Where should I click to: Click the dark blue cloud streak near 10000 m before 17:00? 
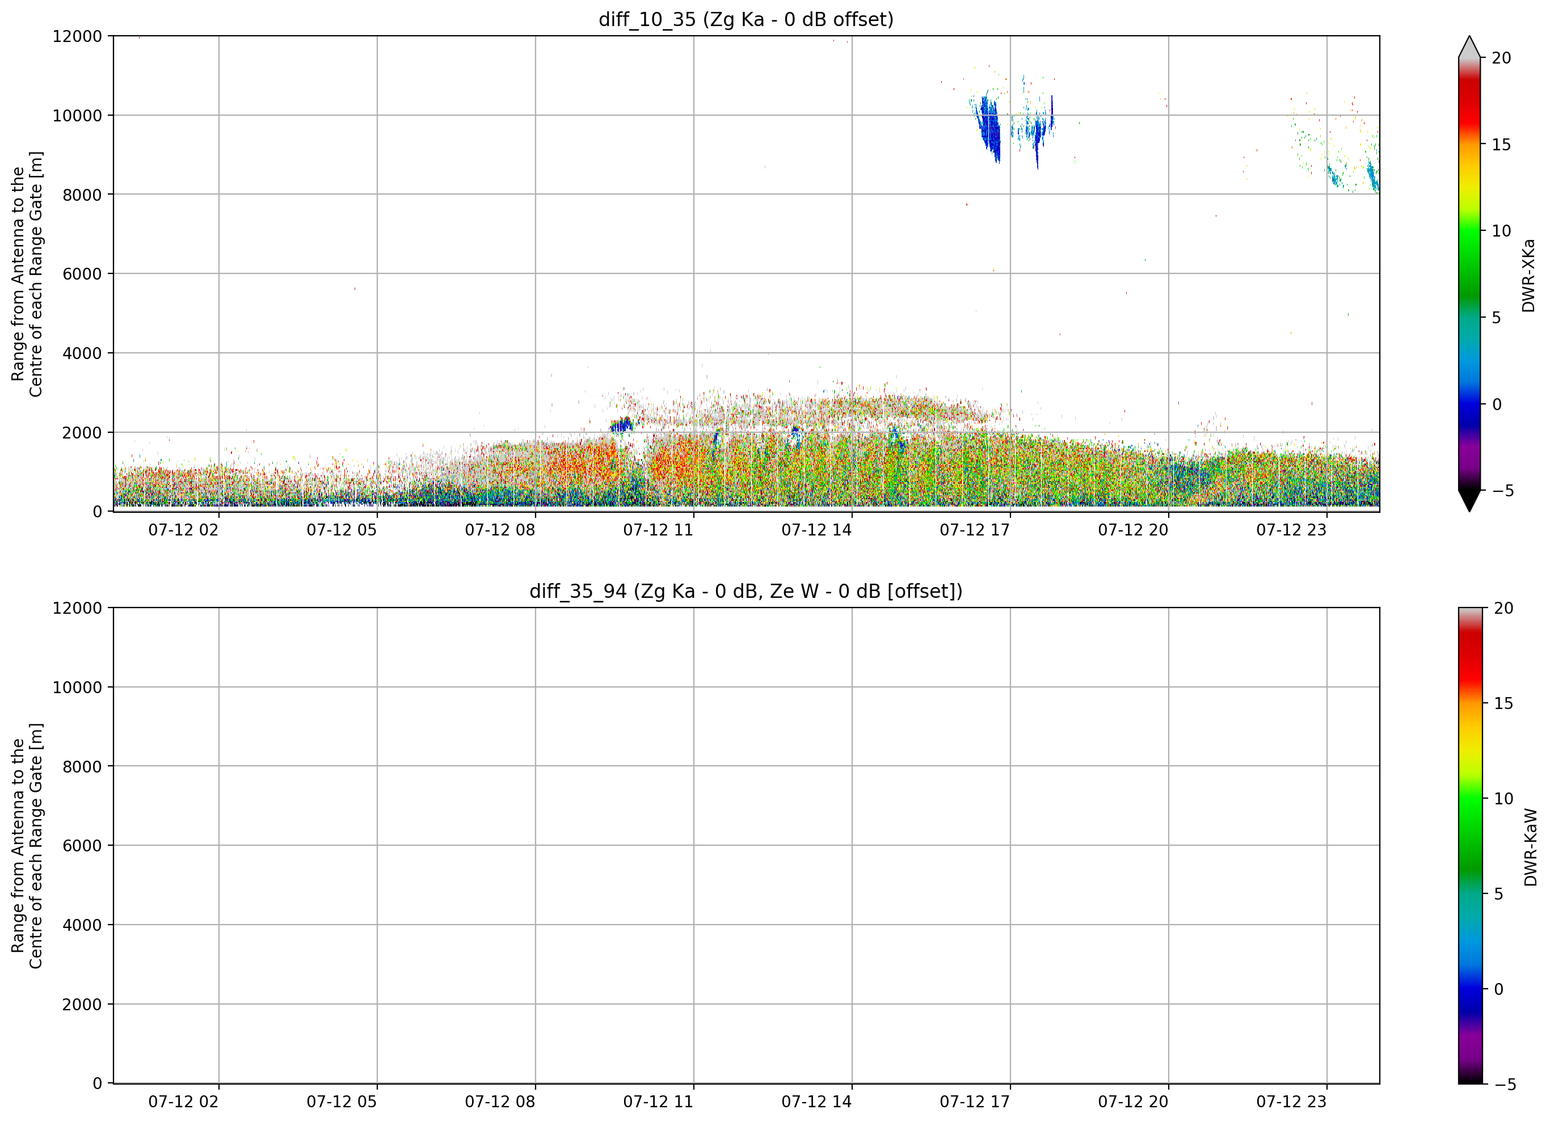coord(989,128)
